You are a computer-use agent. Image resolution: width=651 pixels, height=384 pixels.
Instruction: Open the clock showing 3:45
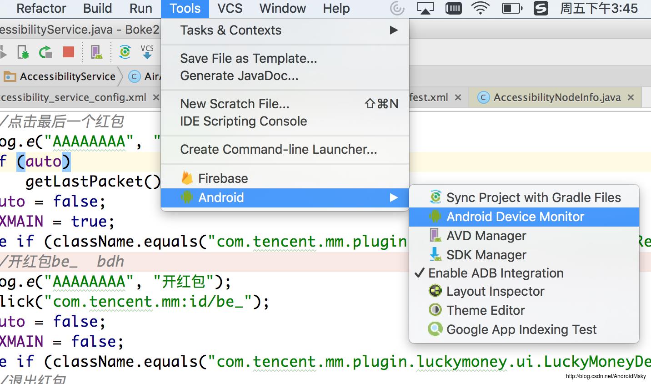coord(599,8)
